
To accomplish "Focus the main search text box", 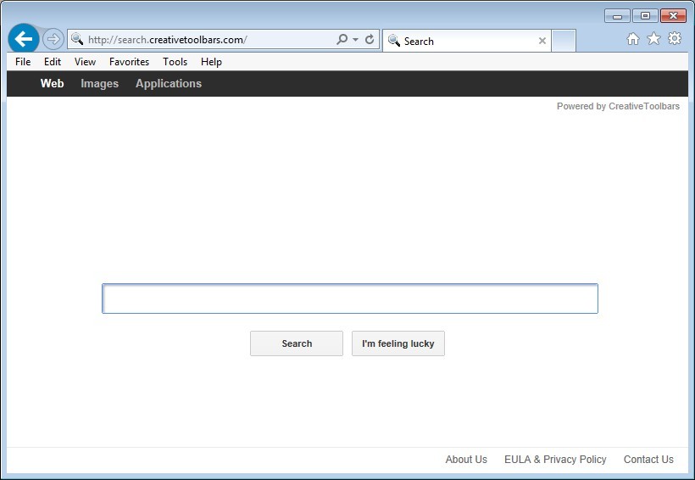I will [350, 299].
